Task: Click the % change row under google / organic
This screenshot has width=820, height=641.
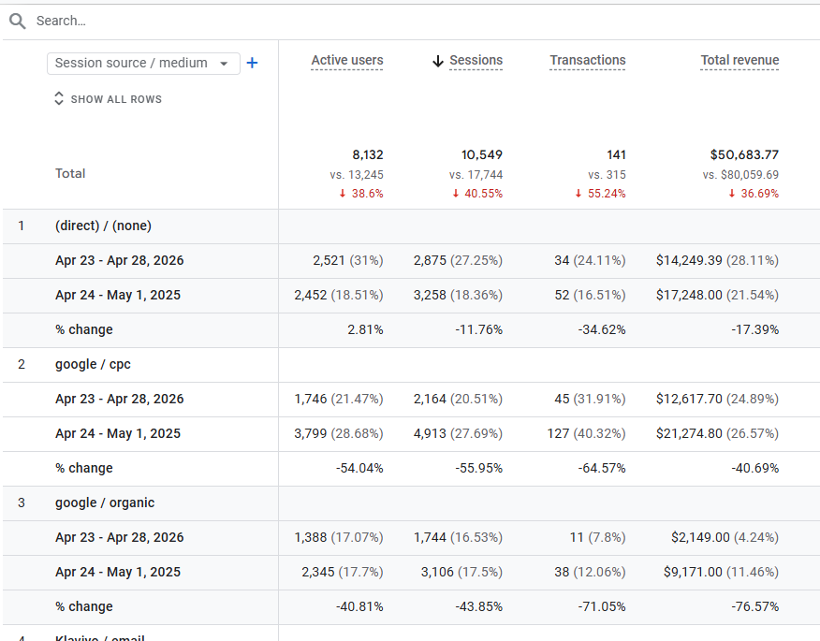Action: pyautogui.click(x=84, y=606)
